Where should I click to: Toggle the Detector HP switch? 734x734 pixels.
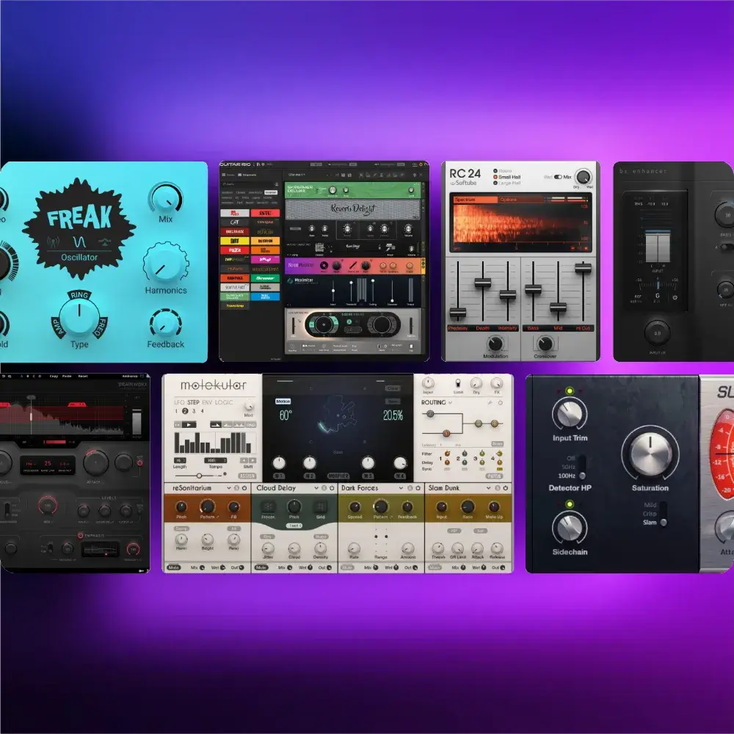pos(582,467)
